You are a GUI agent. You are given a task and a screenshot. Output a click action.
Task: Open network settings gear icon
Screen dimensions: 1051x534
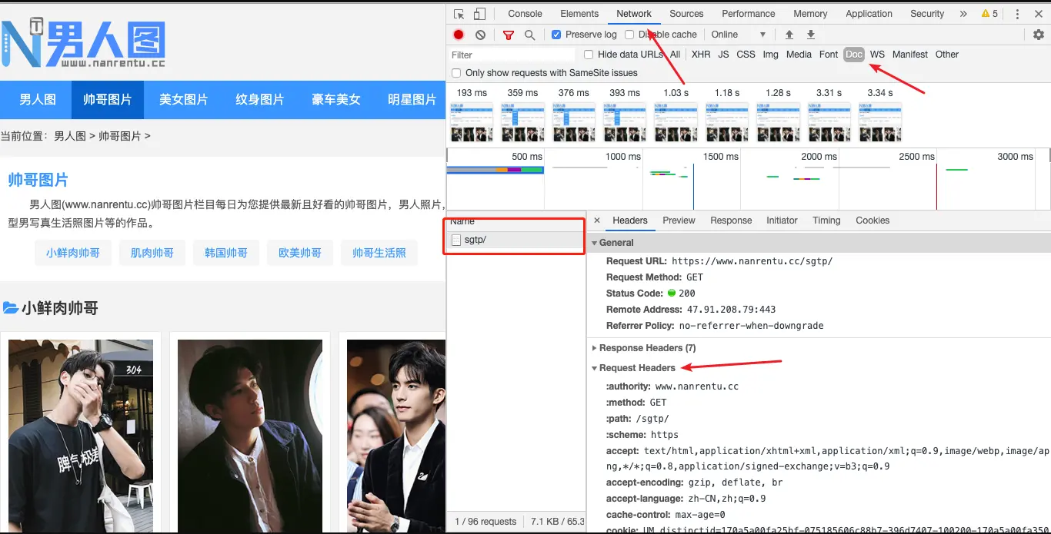(x=1038, y=35)
